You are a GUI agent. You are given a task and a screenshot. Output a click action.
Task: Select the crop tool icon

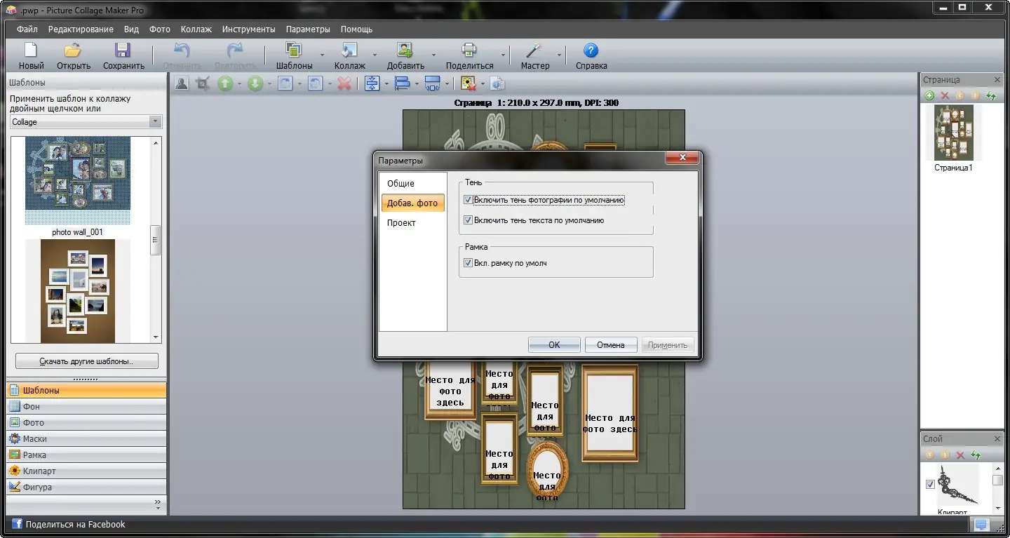tap(203, 83)
